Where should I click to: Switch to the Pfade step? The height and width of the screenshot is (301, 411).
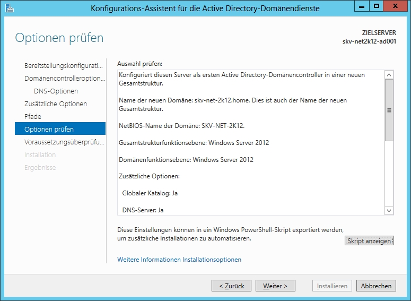coord(33,117)
